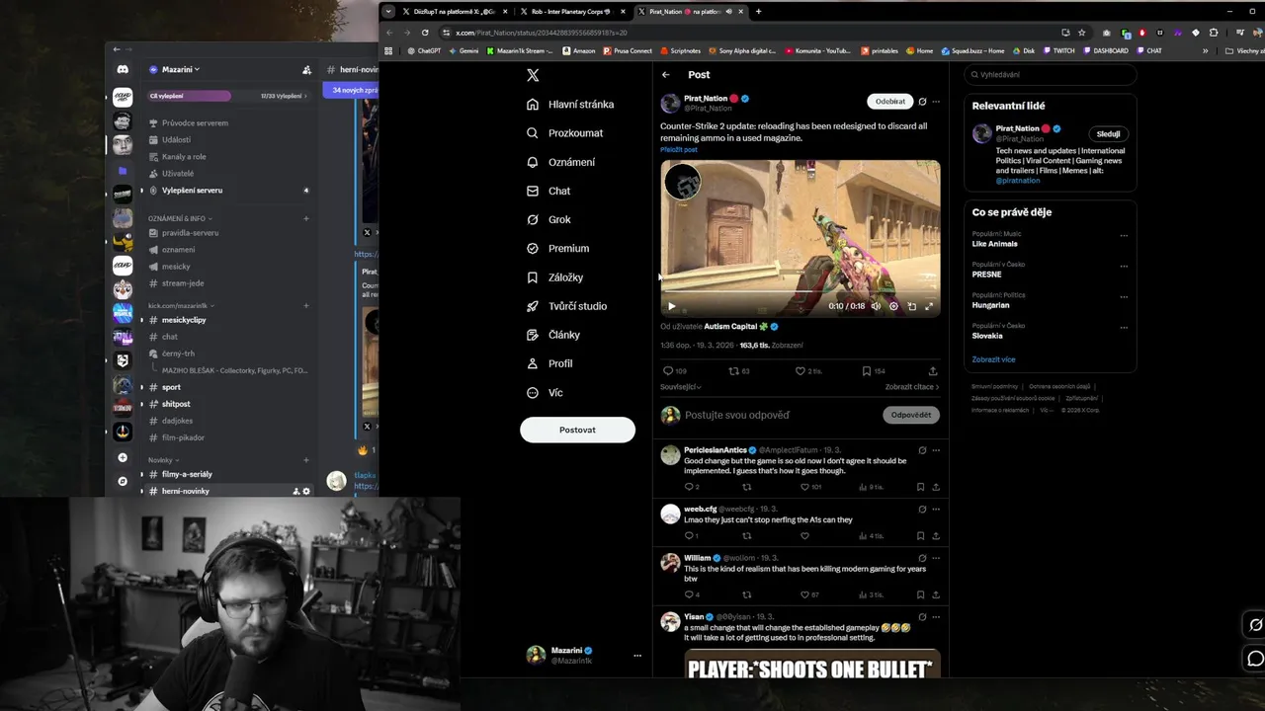
Task: Collapse OZNÁMENÍ & INFO category in Discord
Action: click(x=180, y=218)
